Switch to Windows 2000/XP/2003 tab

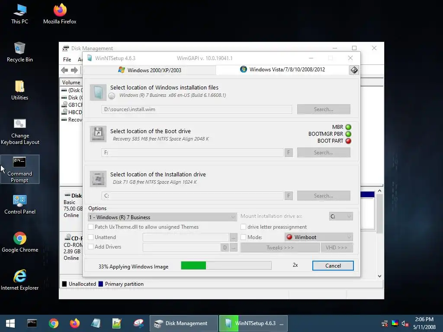[x=150, y=70]
